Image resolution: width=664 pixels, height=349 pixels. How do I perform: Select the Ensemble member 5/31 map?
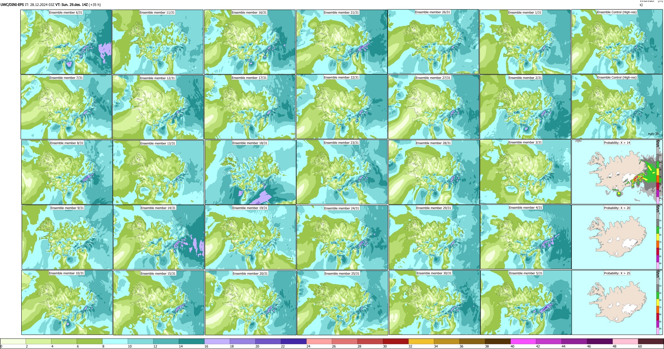click(526, 303)
